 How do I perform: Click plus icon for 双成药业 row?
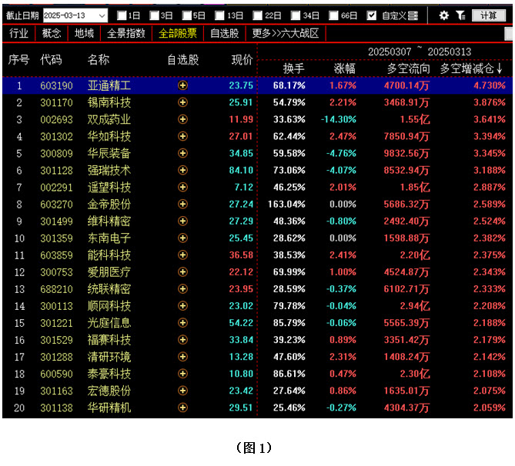(x=182, y=119)
